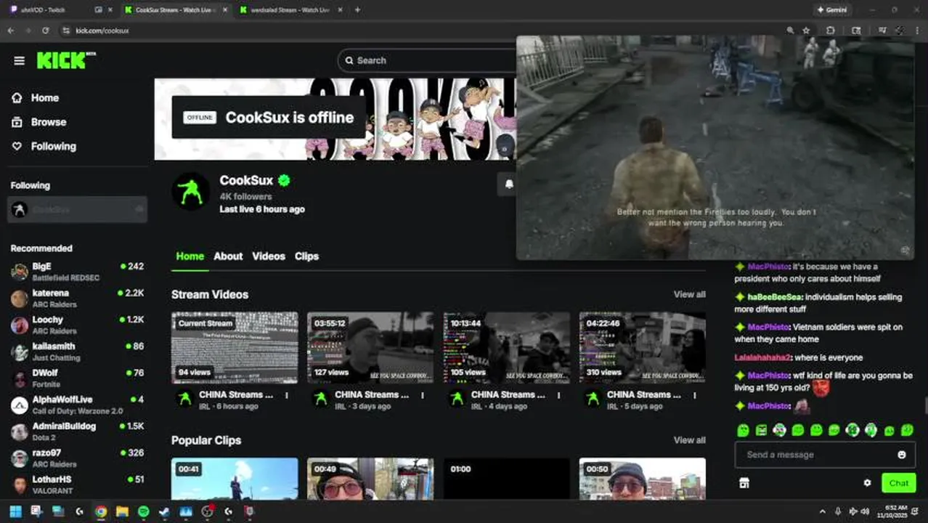Switch to the Videos tab
Image resolution: width=928 pixels, height=523 pixels.
click(269, 256)
